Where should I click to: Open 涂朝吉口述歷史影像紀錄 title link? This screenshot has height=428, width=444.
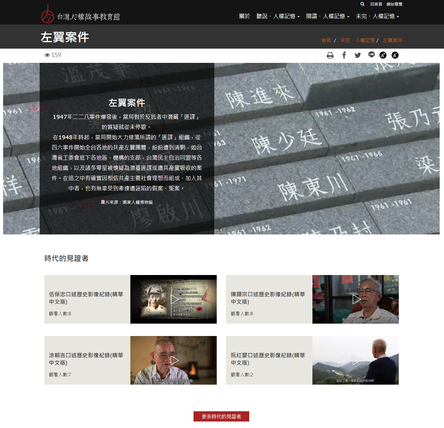[86, 359]
